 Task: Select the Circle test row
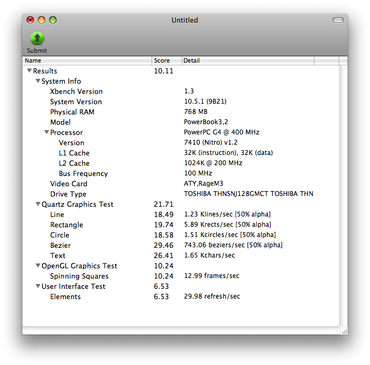tap(181, 235)
